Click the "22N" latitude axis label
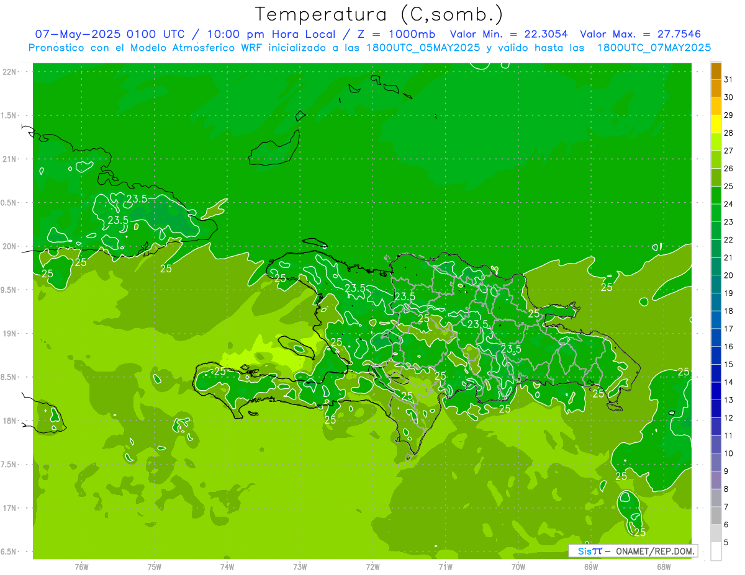The height and width of the screenshot is (575, 745). pos(9,71)
